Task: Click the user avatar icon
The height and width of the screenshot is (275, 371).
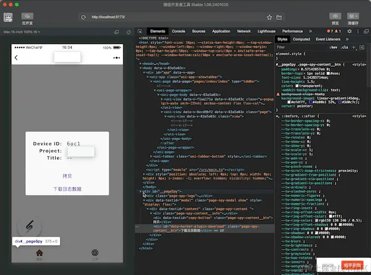Action: click(x=8, y=17)
